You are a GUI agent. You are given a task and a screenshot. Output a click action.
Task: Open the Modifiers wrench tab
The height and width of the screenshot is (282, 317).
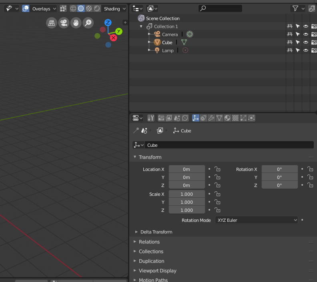point(211,118)
